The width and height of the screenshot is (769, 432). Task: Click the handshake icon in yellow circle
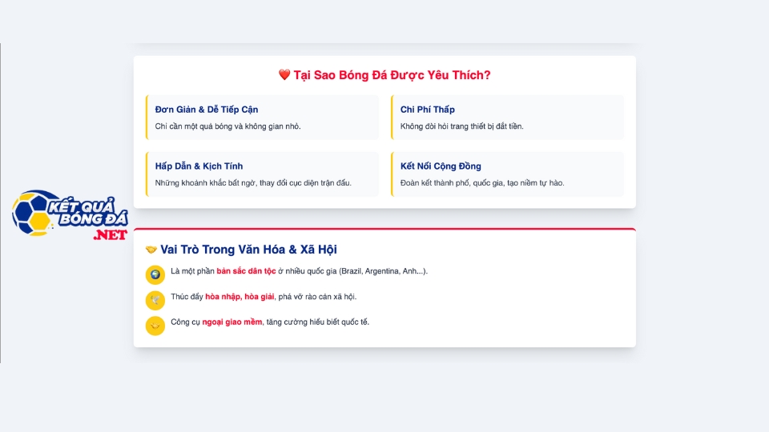pos(155,326)
